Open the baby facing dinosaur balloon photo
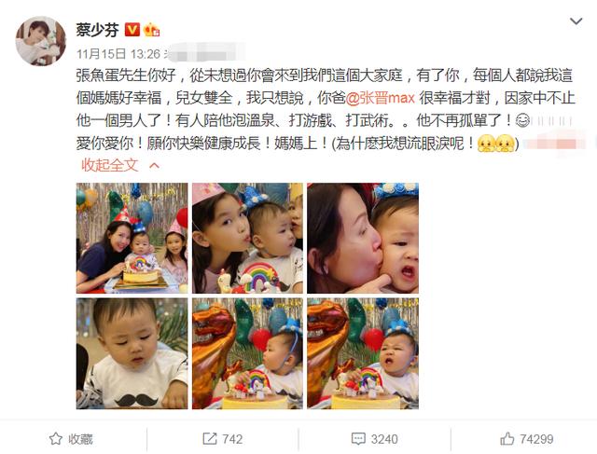The image size is (597, 454). (247, 353)
